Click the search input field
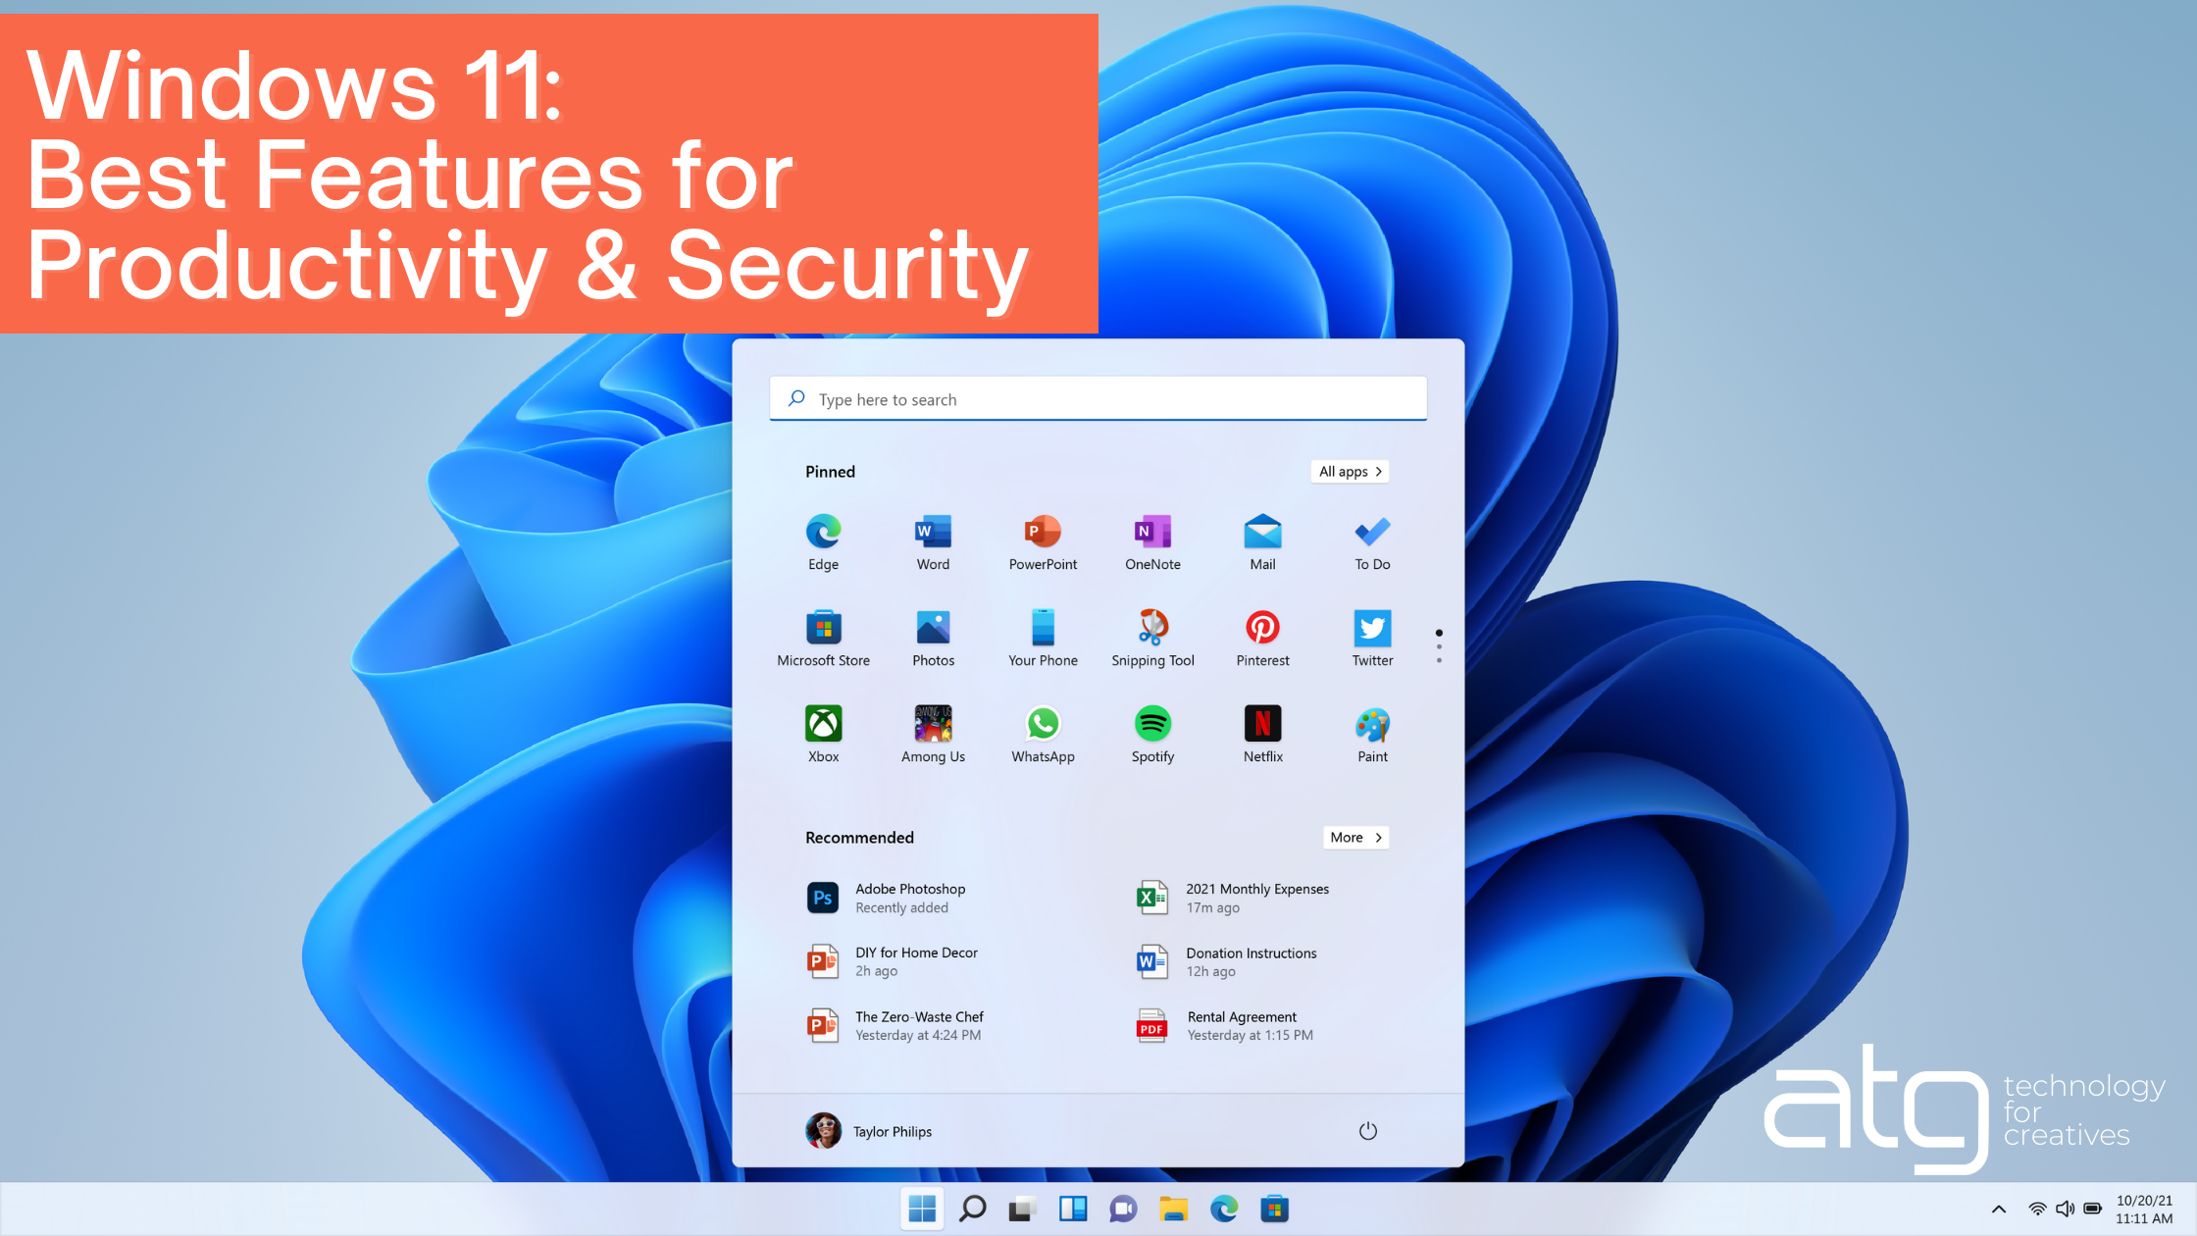 pyautogui.click(x=1098, y=398)
